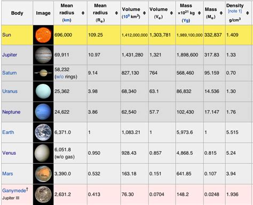
Task: Open the Earth image thumbnail
Action: click(x=43, y=132)
